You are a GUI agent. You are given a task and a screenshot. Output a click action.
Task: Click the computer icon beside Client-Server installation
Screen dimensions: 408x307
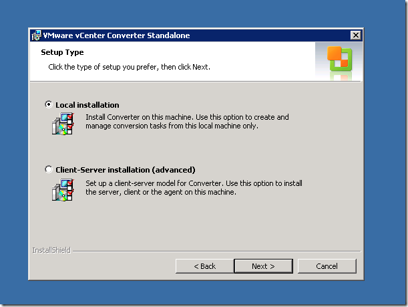click(x=61, y=190)
